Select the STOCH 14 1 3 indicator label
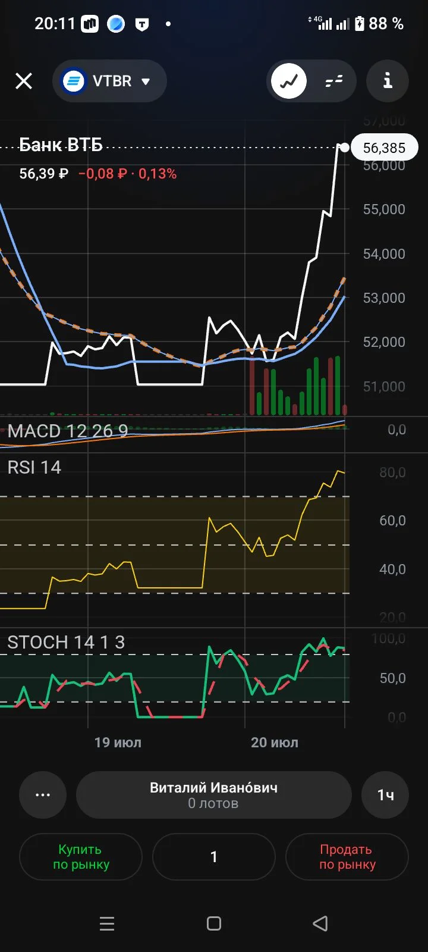This screenshot has width=428, height=952. point(66,643)
